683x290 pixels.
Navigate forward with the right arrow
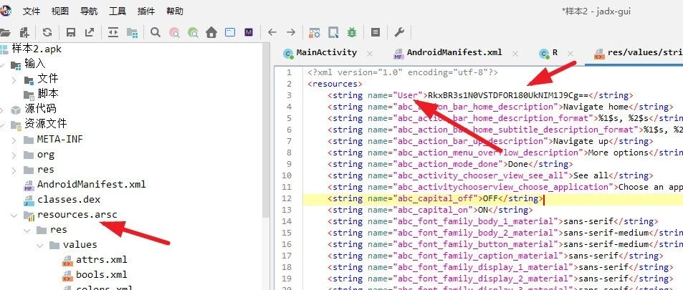pyautogui.click(x=291, y=32)
